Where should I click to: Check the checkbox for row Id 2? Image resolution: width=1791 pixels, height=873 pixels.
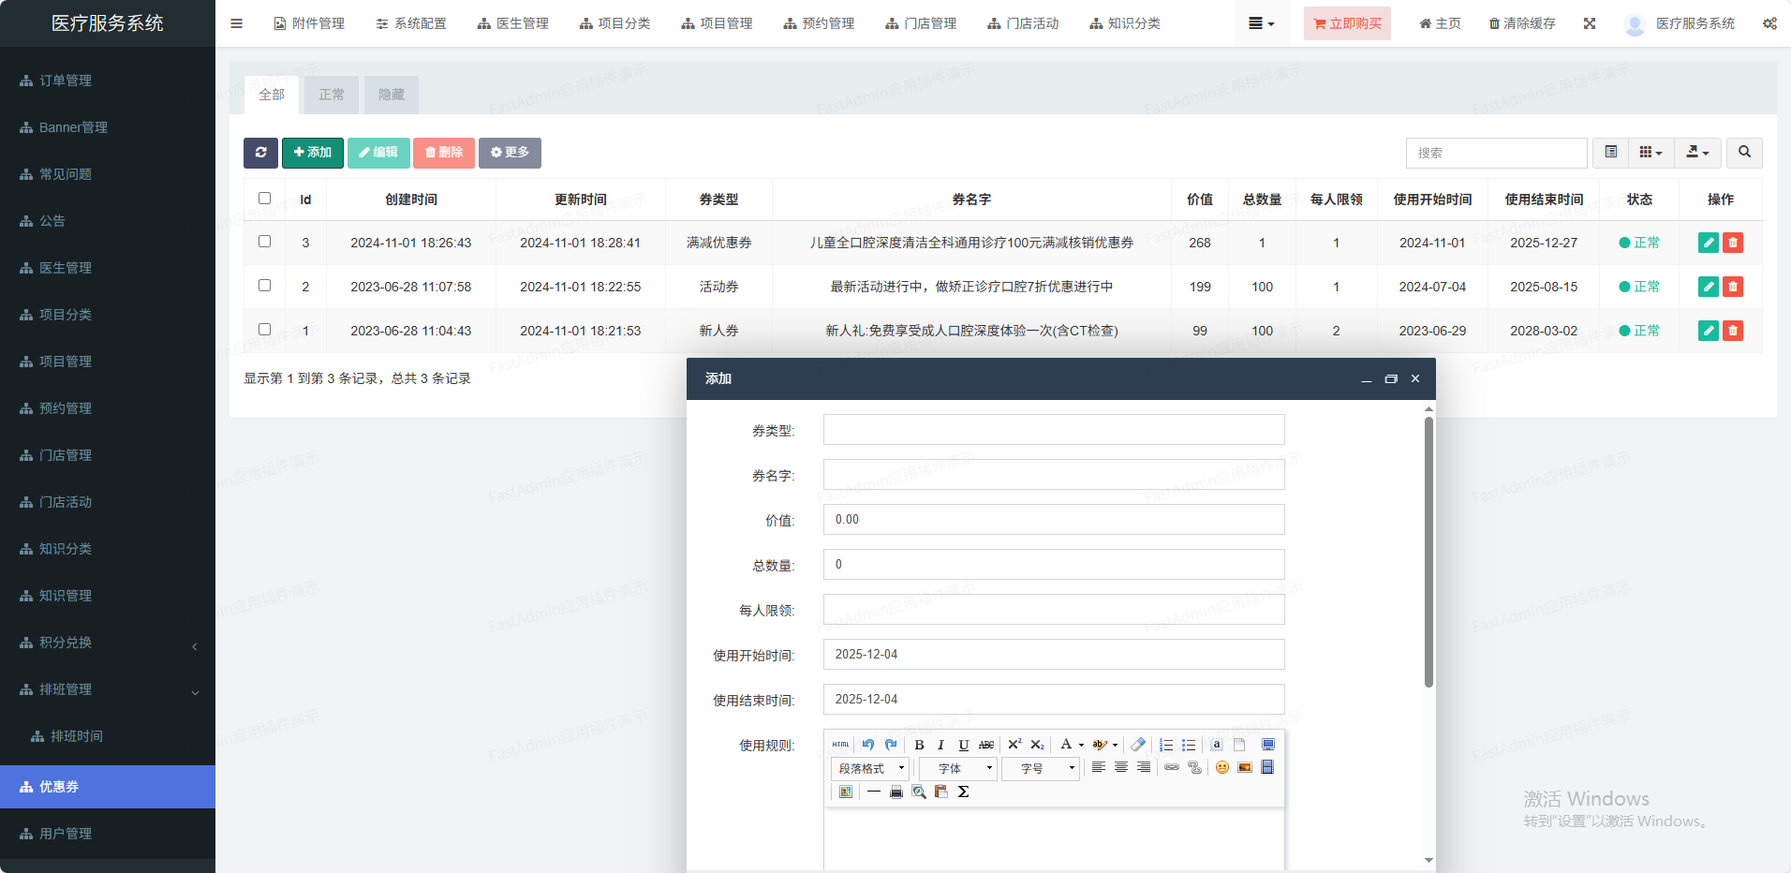(x=264, y=286)
